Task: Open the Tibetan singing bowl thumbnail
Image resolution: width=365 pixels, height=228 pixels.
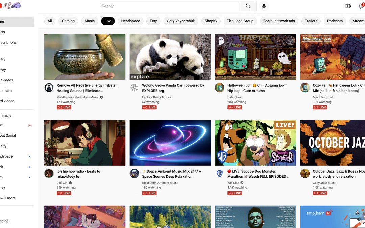Action: (85, 57)
